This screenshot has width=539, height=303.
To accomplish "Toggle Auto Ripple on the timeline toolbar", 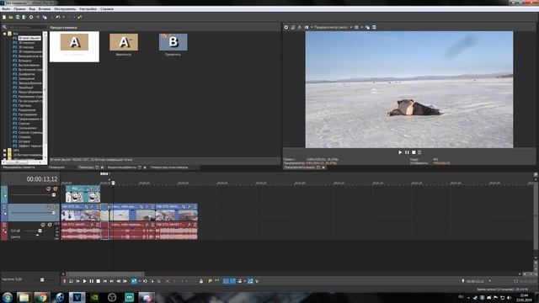I will (x=240, y=281).
